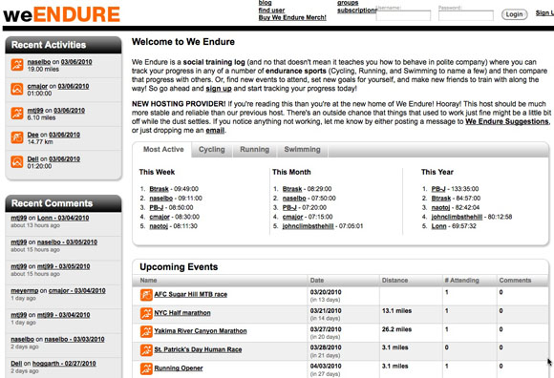The width and height of the screenshot is (554, 378).
Task: Click the running icon for NYC Half marathon
Action: coord(146,313)
